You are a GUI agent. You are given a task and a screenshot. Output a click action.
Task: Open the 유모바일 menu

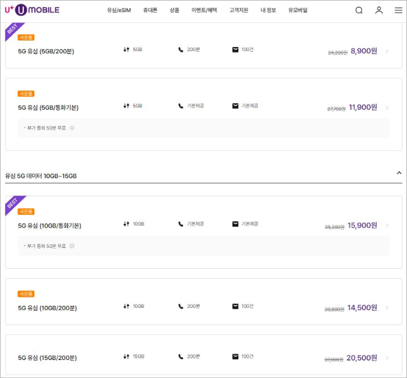pyautogui.click(x=298, y=10)
